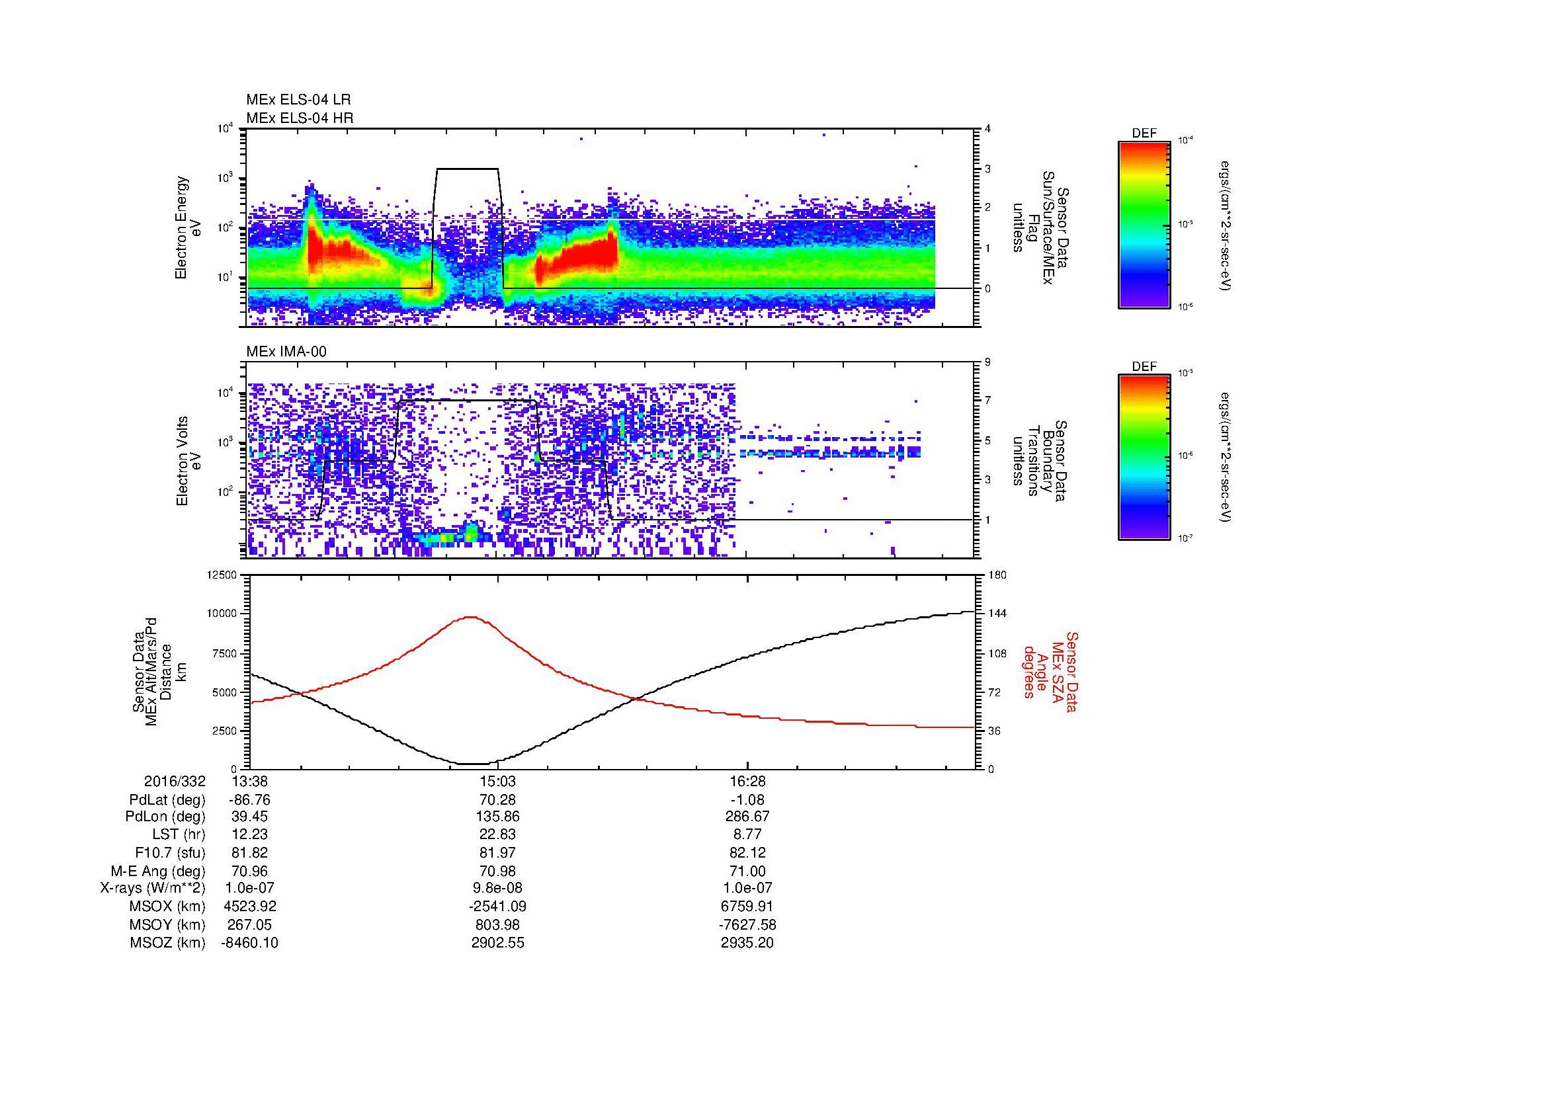Image resolution: width=1547 pixels, height=1093 pixels.
Task: Click the MSOZ value '2902.55'
Action: [497, 943]
